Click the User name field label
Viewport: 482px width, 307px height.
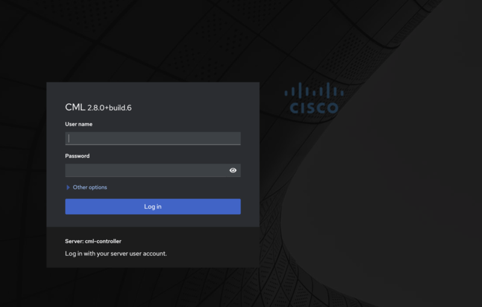click(79, 124)
